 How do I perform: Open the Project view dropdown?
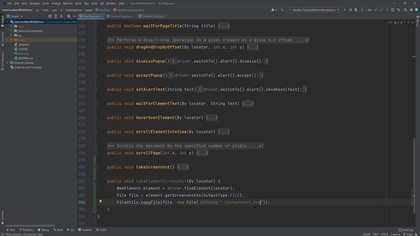pyautogui.click(x=14, y=16)
